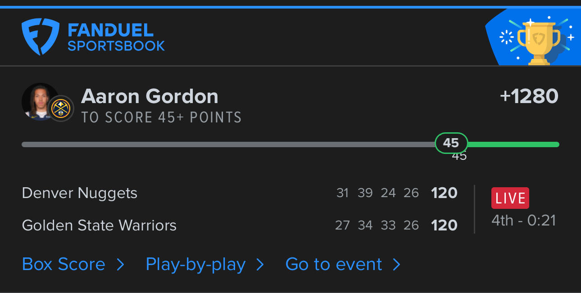The width and height of the screenshot is (581, 293).
Task: Select the Go to event link
Action: coord(334,264)
